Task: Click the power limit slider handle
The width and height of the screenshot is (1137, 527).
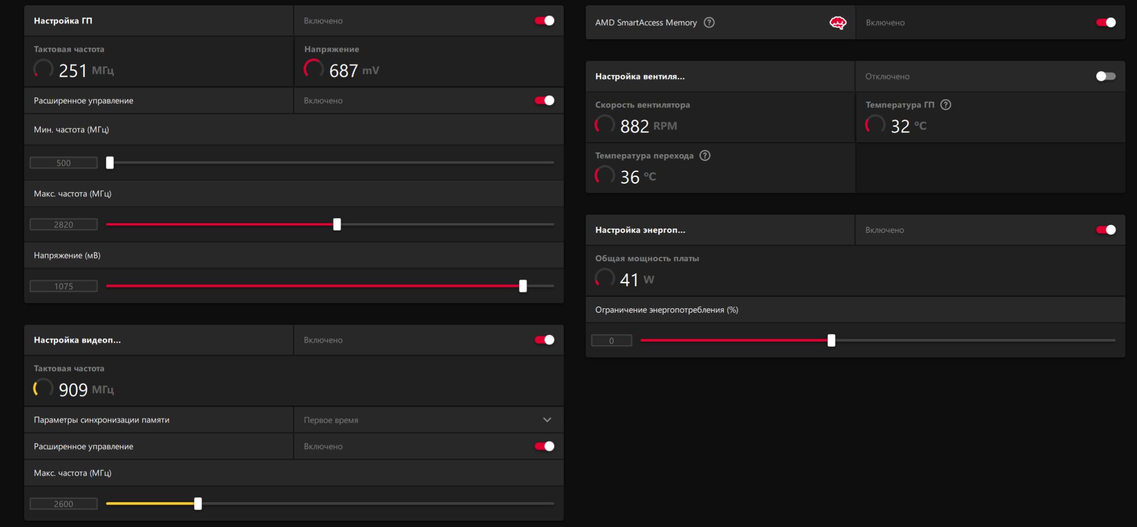Action: click(x=831, y=340)
